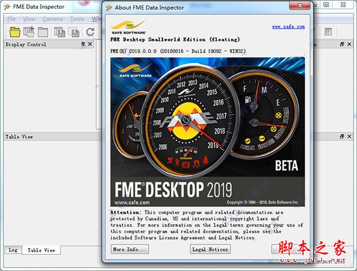Open the www.safe.com link

coord(288,27)
